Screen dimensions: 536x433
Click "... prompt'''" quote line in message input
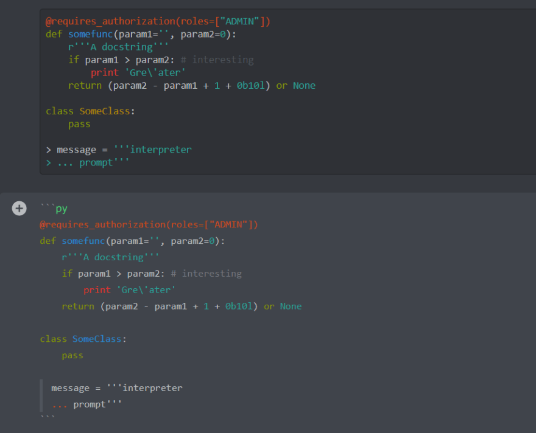(86, 404)
